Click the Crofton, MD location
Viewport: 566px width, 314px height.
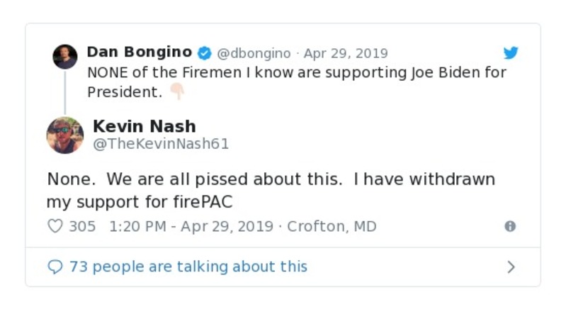(x=332, y=227)
